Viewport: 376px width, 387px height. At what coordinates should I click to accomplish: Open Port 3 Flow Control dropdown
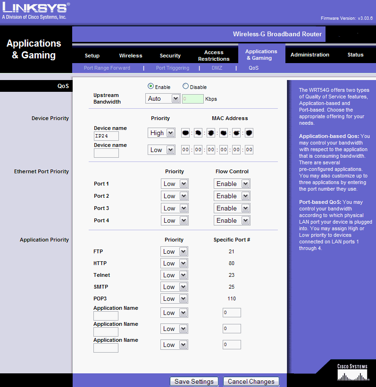(x=232, y=208)
